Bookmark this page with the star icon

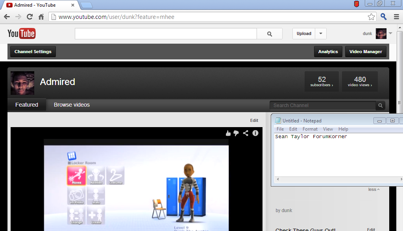click(x=371, y=17)
